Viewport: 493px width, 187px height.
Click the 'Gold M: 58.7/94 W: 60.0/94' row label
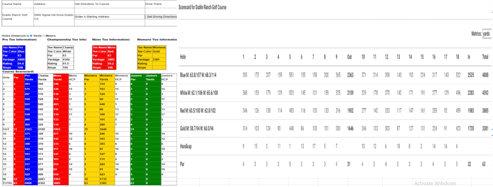197,129
